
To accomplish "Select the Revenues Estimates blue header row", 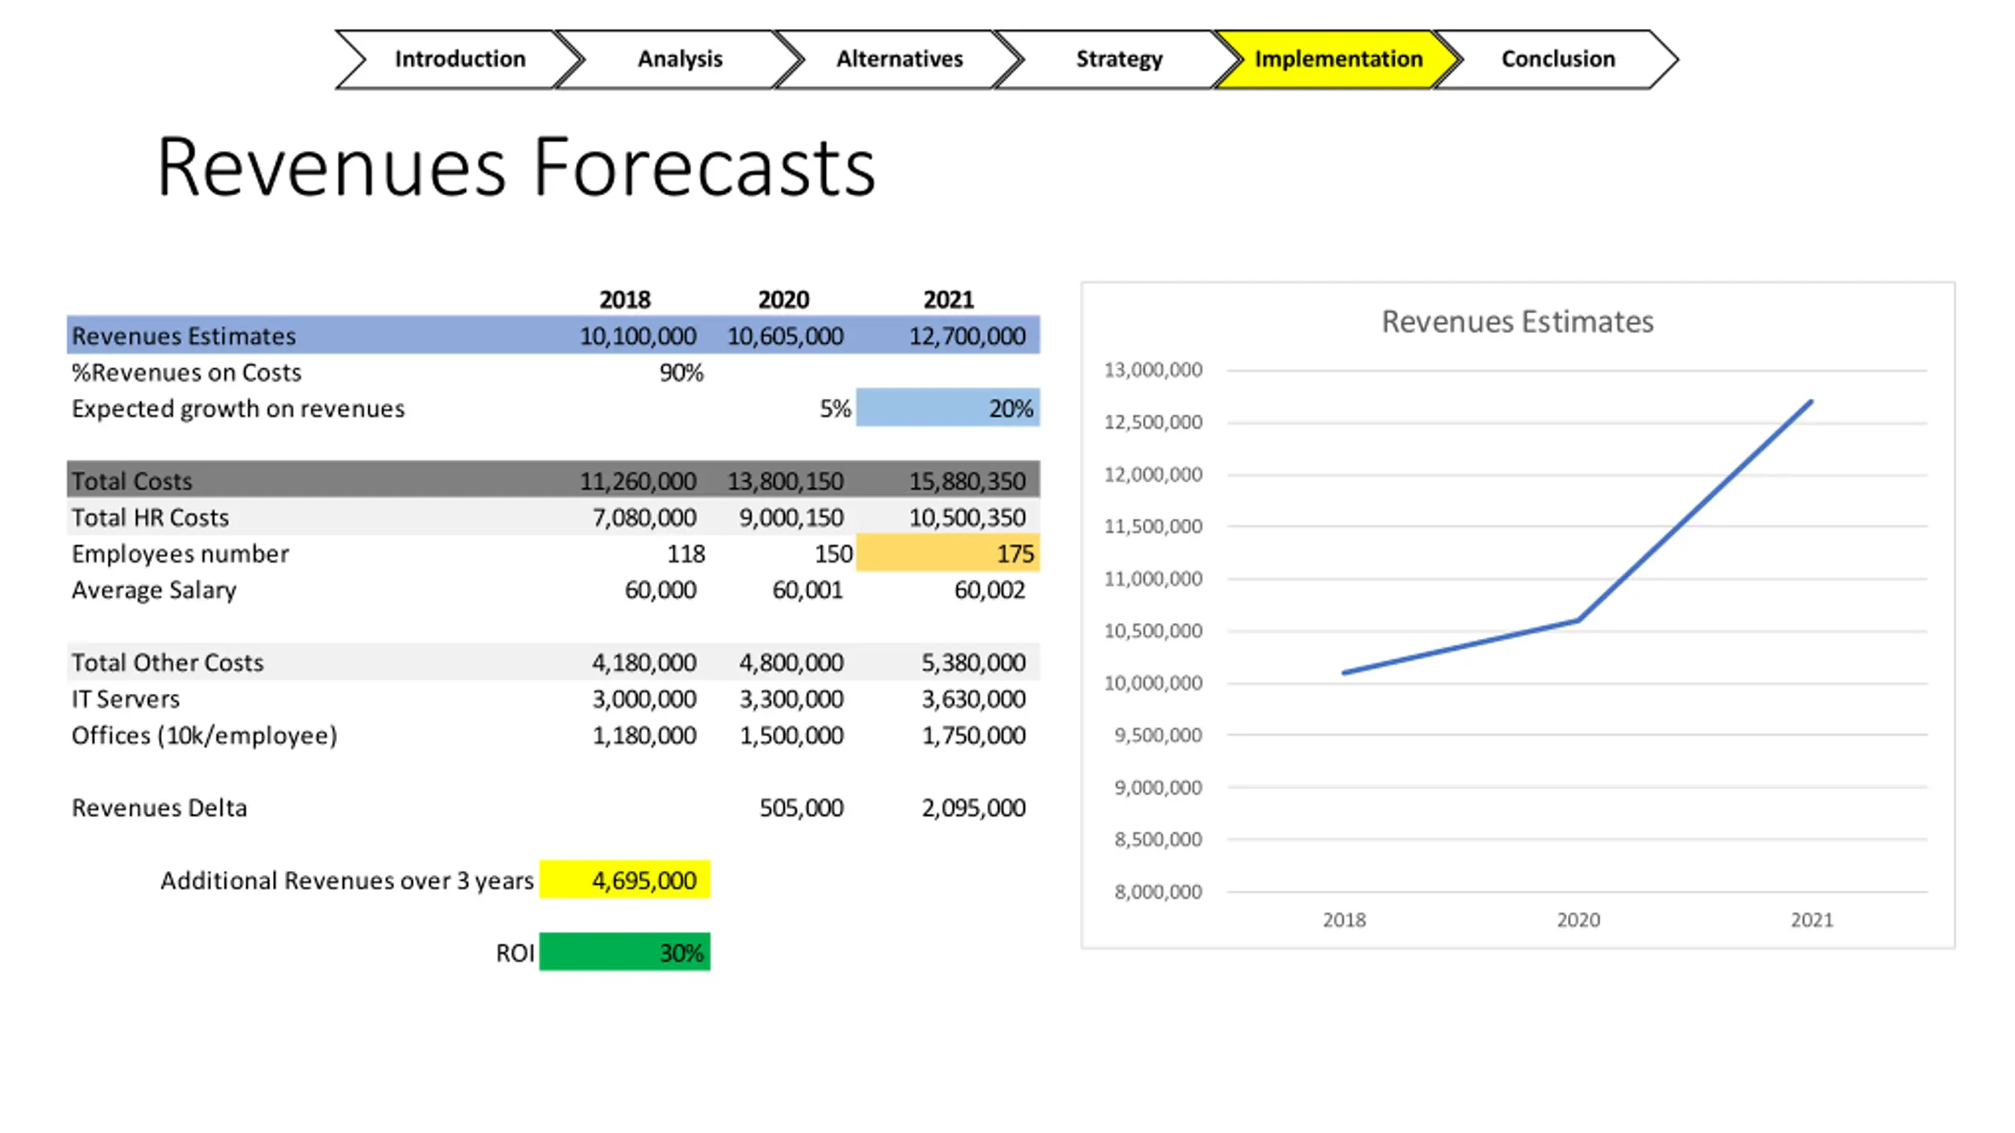I will click(x=553, y=335).
